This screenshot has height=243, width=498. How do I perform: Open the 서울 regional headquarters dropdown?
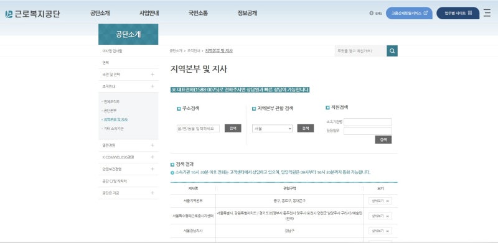[x=272, y=129]
